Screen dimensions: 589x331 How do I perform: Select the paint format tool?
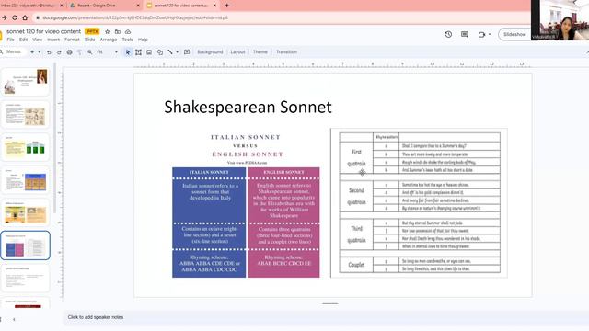point(79,52)
